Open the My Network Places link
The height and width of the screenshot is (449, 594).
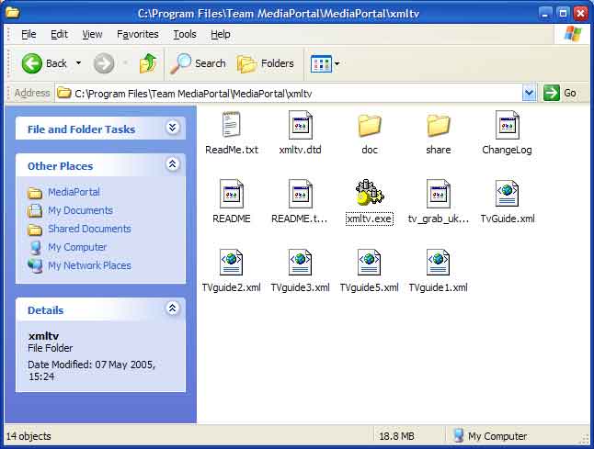(89, 265)
